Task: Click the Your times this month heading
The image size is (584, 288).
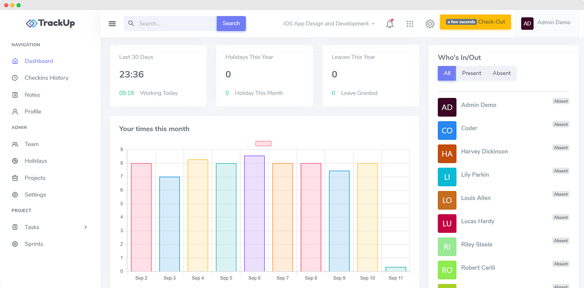Action: point(154,129)
